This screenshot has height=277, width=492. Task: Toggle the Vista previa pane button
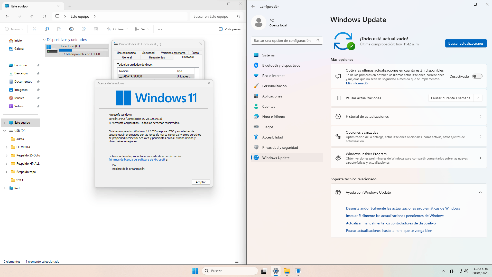coord(229,29)
